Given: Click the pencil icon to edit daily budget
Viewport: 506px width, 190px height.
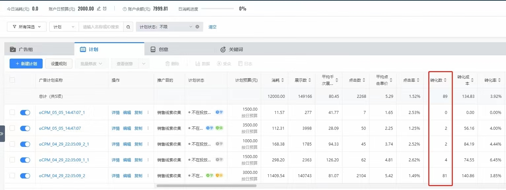Looking at the screenshot, I should click(98, 9).
